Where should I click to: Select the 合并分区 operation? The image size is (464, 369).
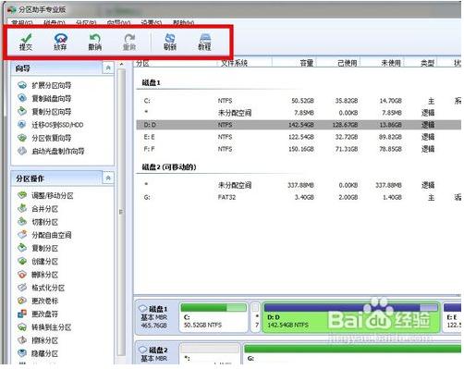coord(44,209)
